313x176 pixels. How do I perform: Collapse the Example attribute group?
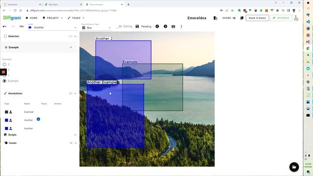(71, 47)
